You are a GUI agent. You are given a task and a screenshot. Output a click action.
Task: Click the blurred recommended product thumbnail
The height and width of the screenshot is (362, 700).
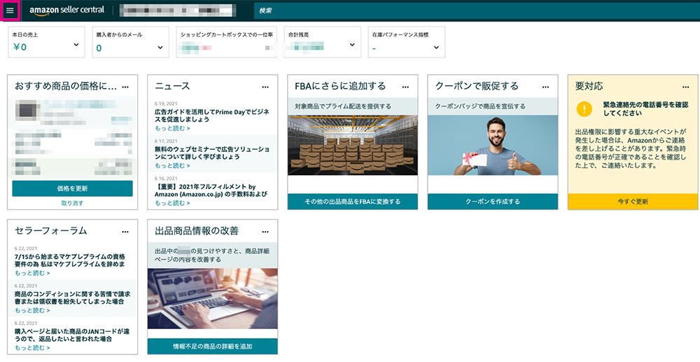click(x=27, y=111)
